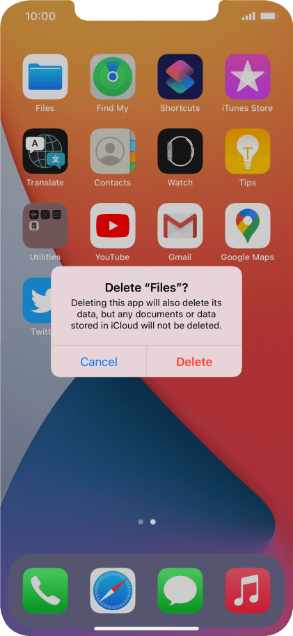The width and height of the screenshot is (293, 636).
Task: Open Messages from the dock
Action: tap(180, 590)
